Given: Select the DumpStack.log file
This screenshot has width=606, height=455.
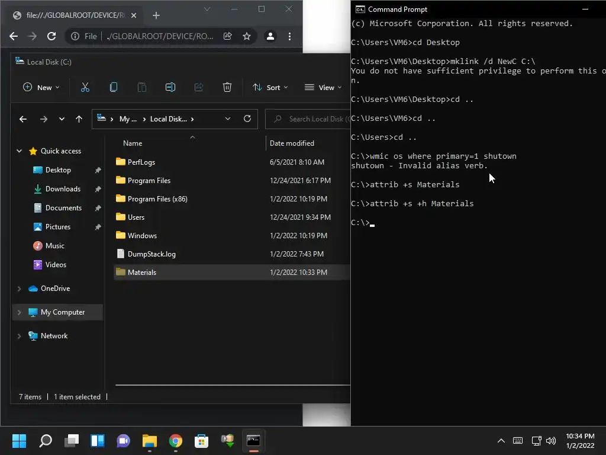Looking at the screenshot, I should point(151,254).
